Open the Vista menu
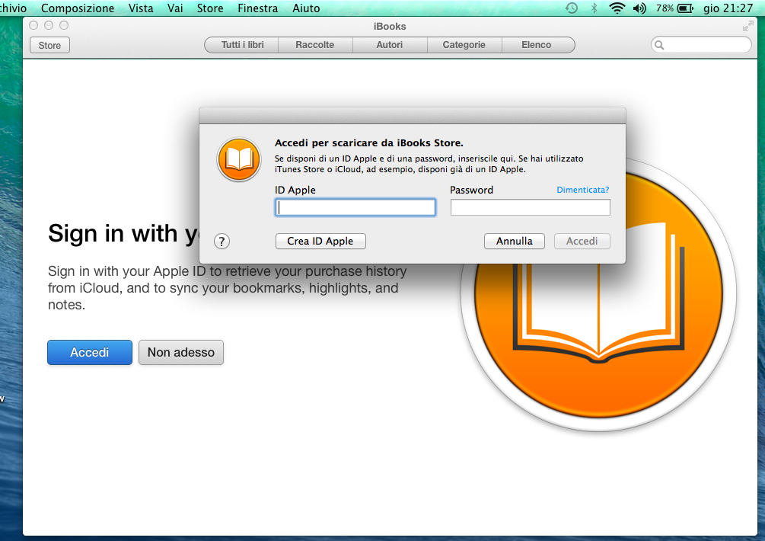Image resolution: width=765 pixels, height=541 pixels. (x=141, y=8)
